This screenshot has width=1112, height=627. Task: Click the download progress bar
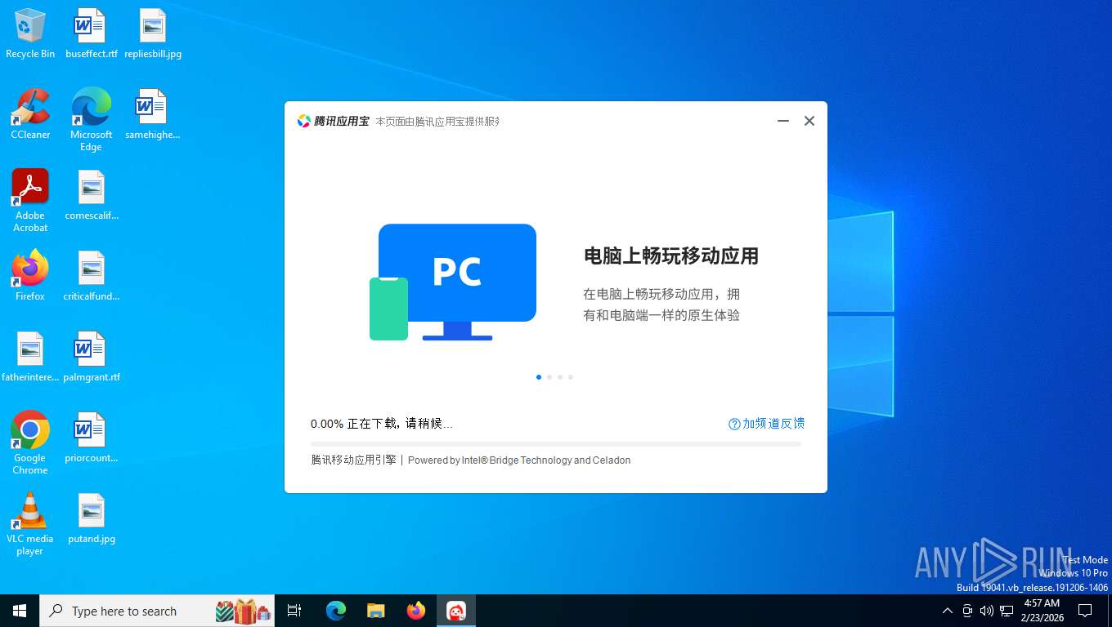[556, 444]
